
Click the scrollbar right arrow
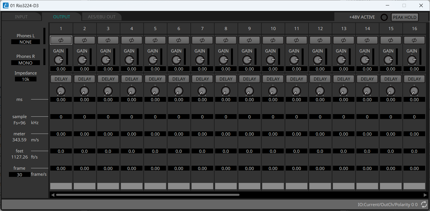coord(425,195)
